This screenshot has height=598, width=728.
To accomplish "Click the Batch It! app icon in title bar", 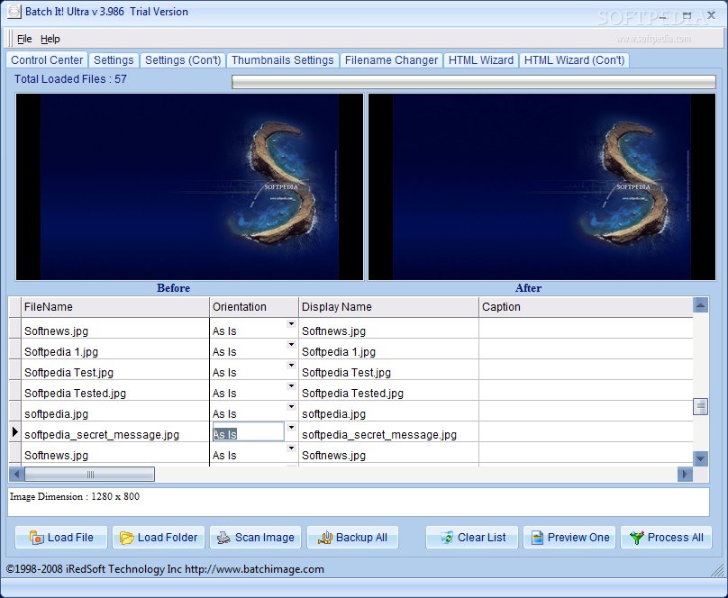I will pos(14,12).
